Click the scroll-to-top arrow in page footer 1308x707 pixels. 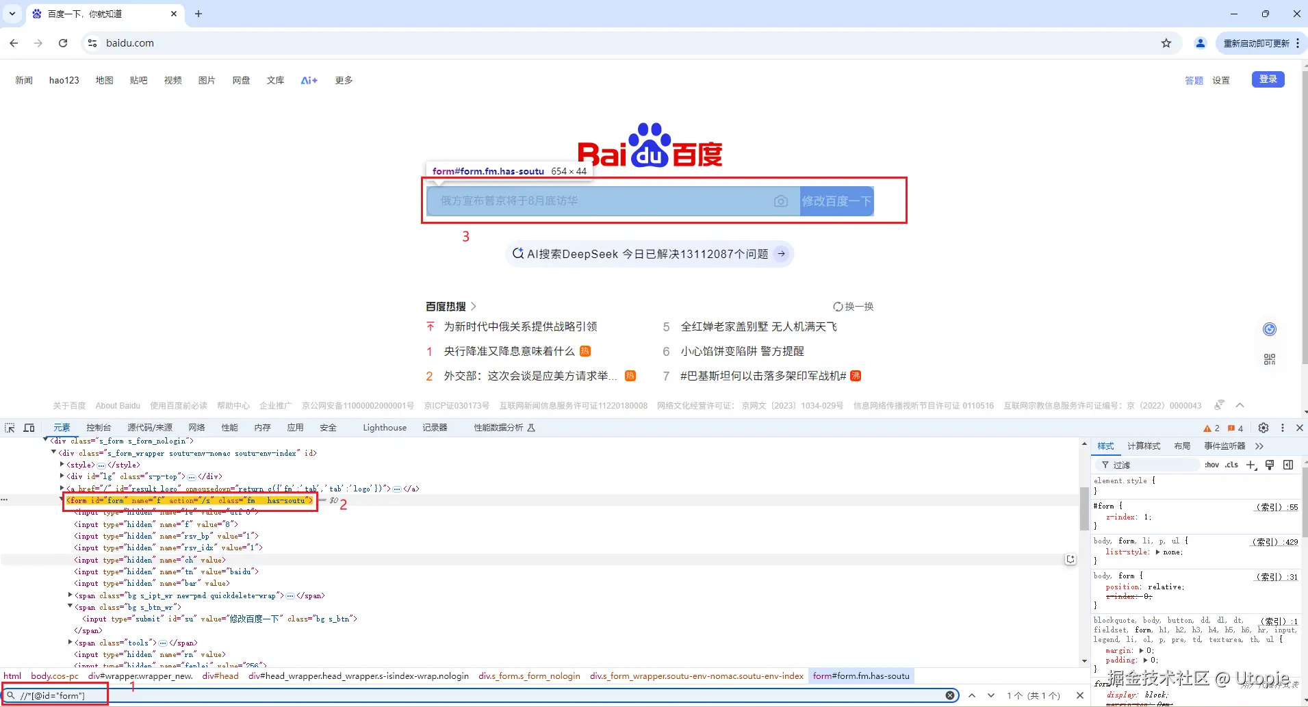1240,405
